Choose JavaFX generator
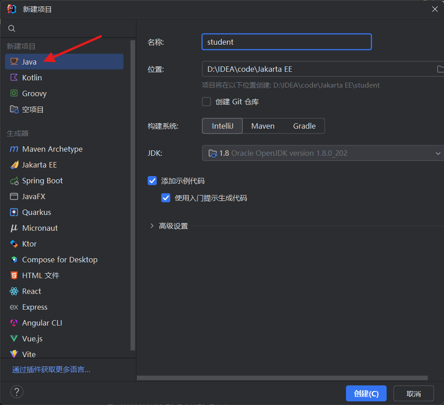444x405 pixels. 64,196
